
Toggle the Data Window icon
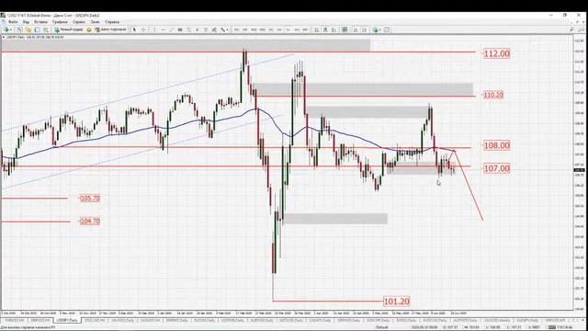(x=37, y=29)
